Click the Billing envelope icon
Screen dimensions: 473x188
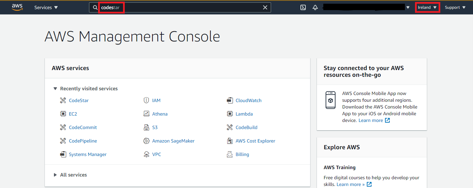coord(230,154)
